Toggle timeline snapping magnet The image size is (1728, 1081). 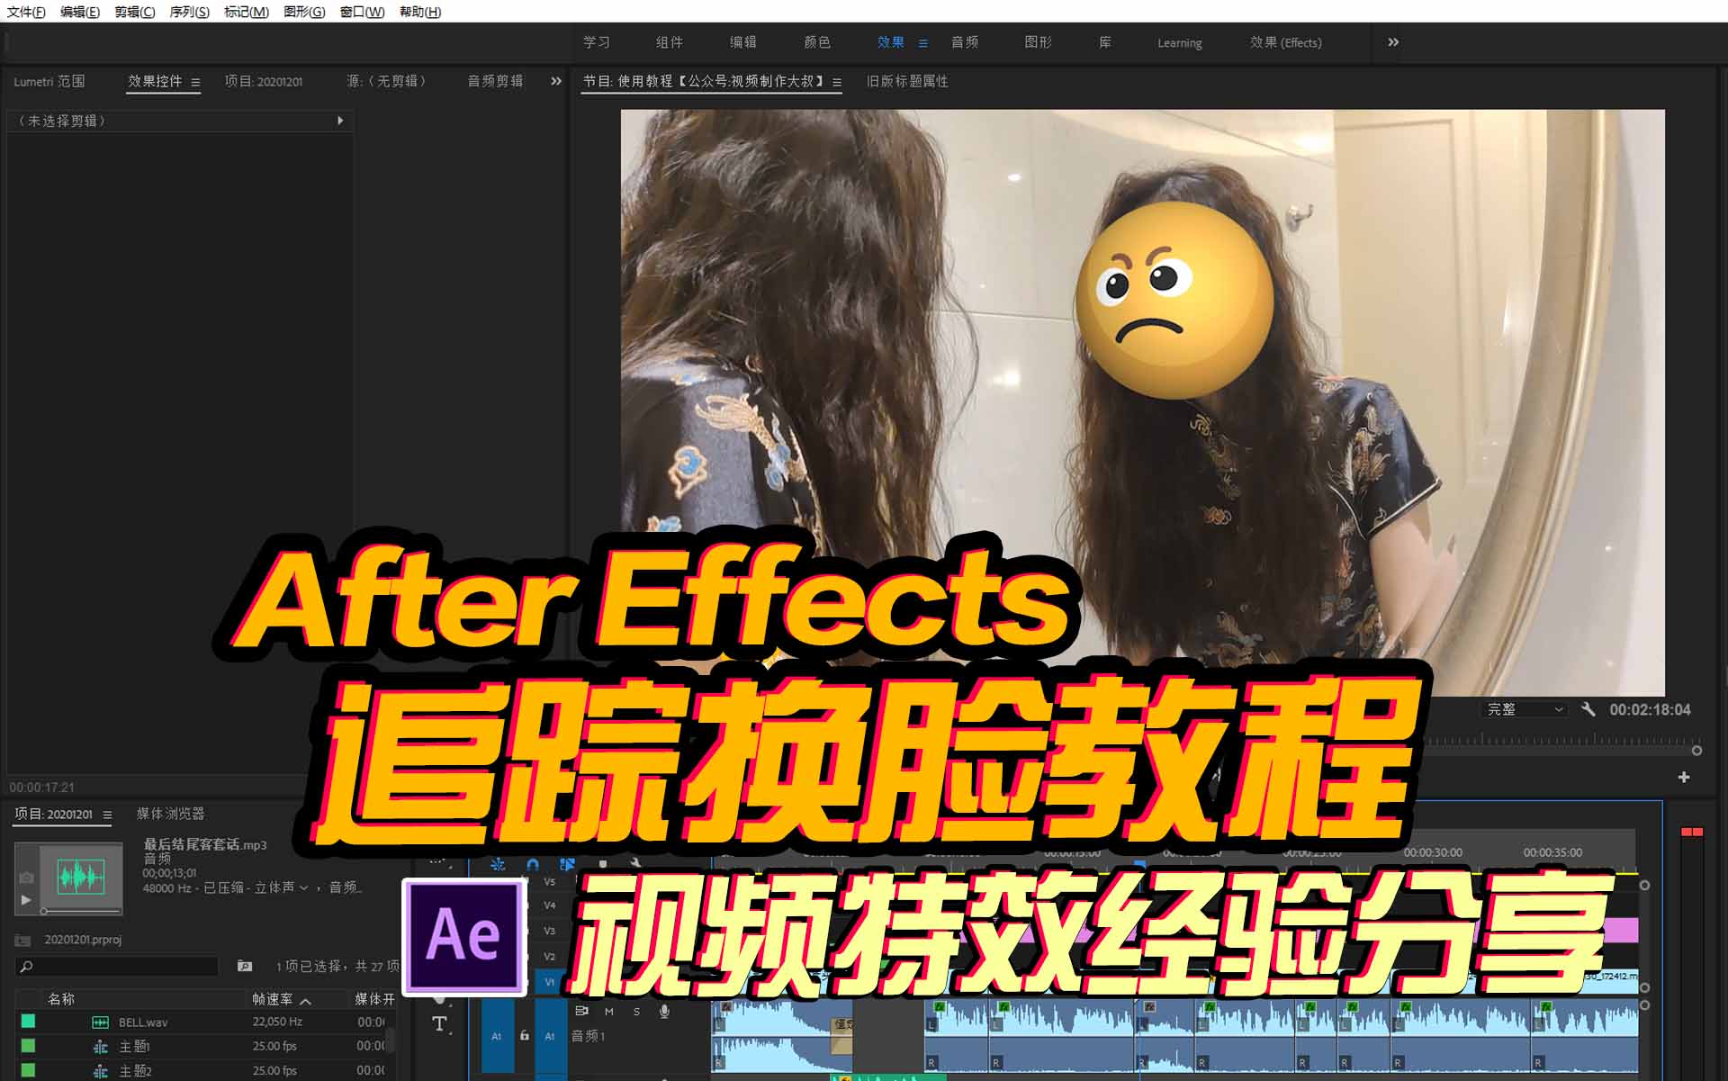pyautogui.click(x=533, y=864)
